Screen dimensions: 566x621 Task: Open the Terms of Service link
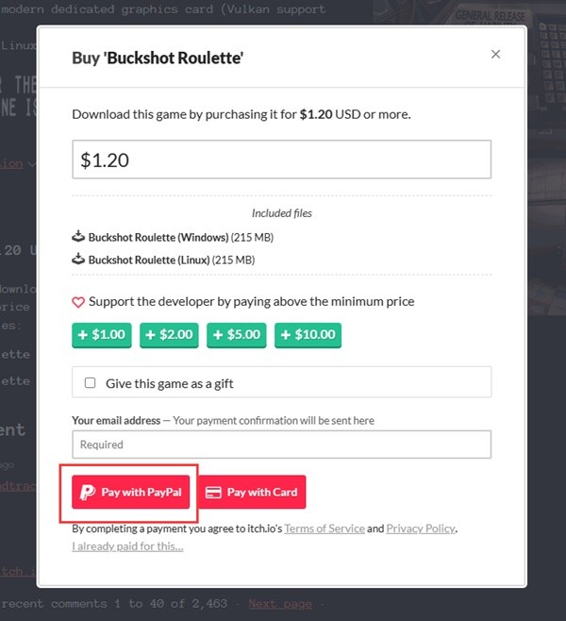tap(324, 529)
